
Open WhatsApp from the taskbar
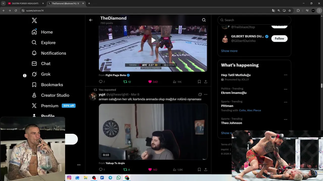(119, 178)
